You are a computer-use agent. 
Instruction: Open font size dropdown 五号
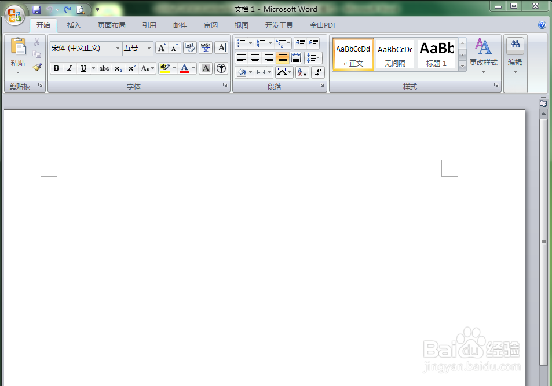(149, 48)
